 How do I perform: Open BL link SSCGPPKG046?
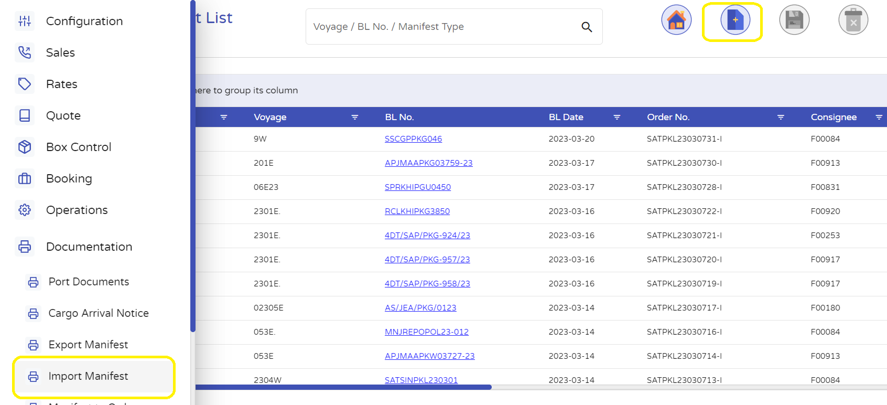[x=413, y=139]
